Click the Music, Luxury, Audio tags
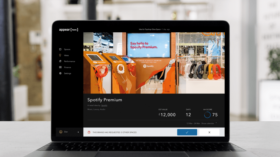This screenshot has height=157, width=280. tap(96, 109)
